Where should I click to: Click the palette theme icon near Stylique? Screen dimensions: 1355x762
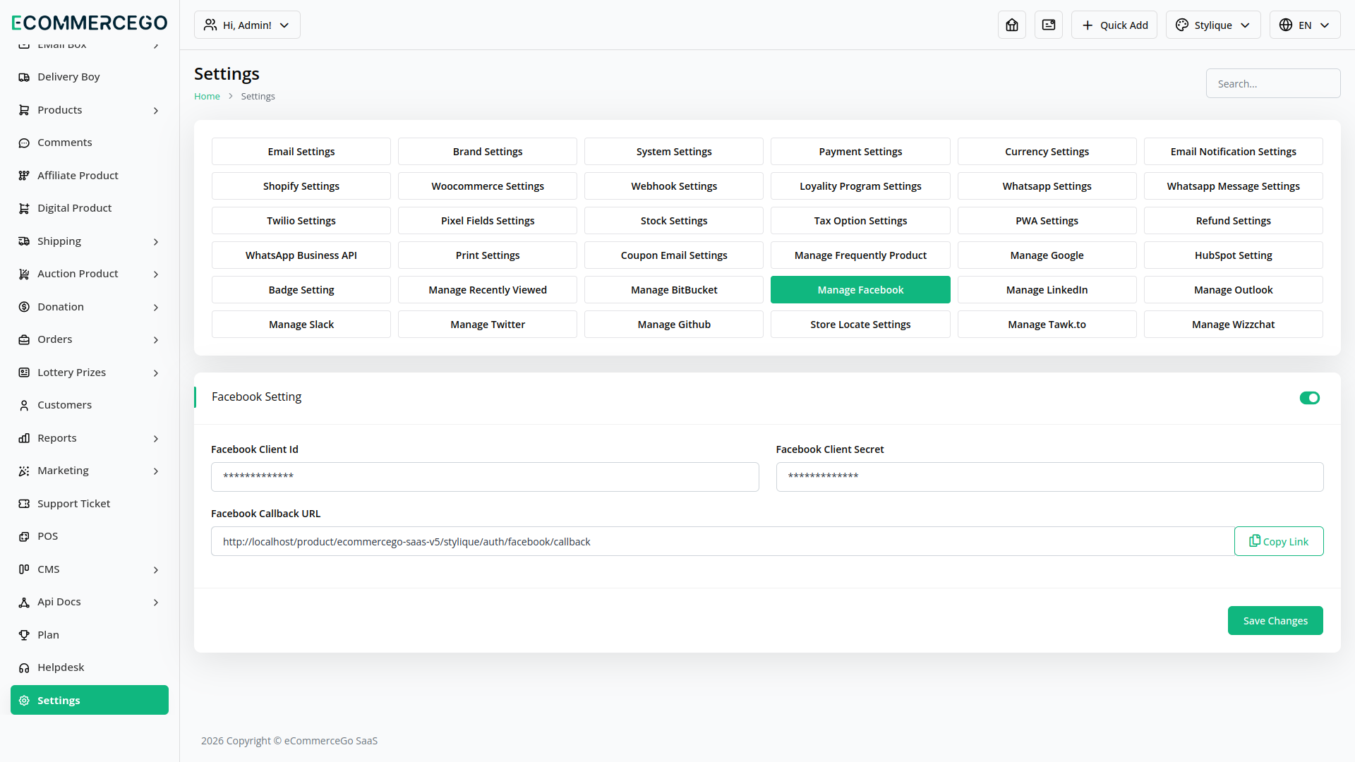[x=1182, y=25]
